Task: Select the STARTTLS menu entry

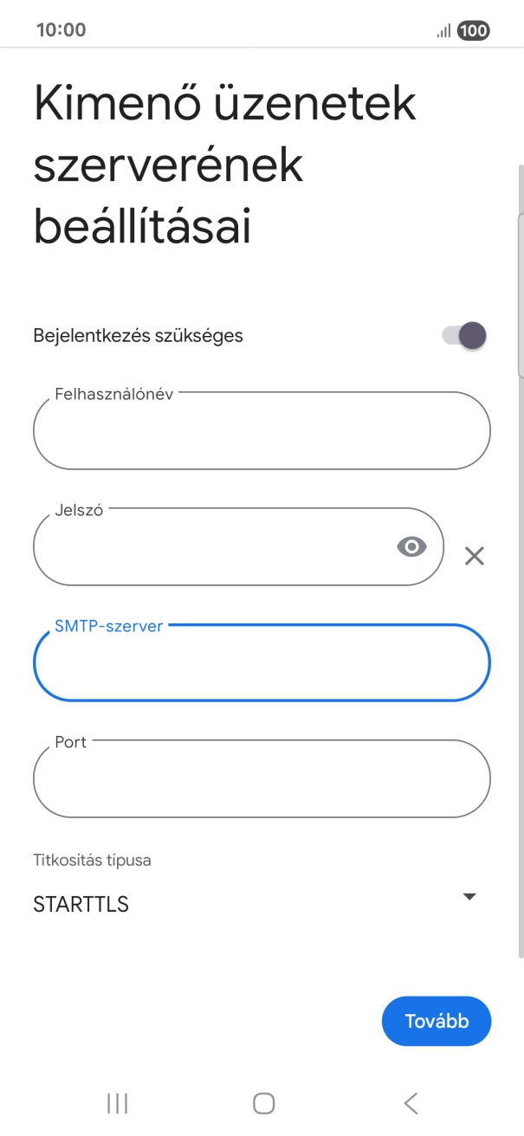Action: tap(80, 904)
